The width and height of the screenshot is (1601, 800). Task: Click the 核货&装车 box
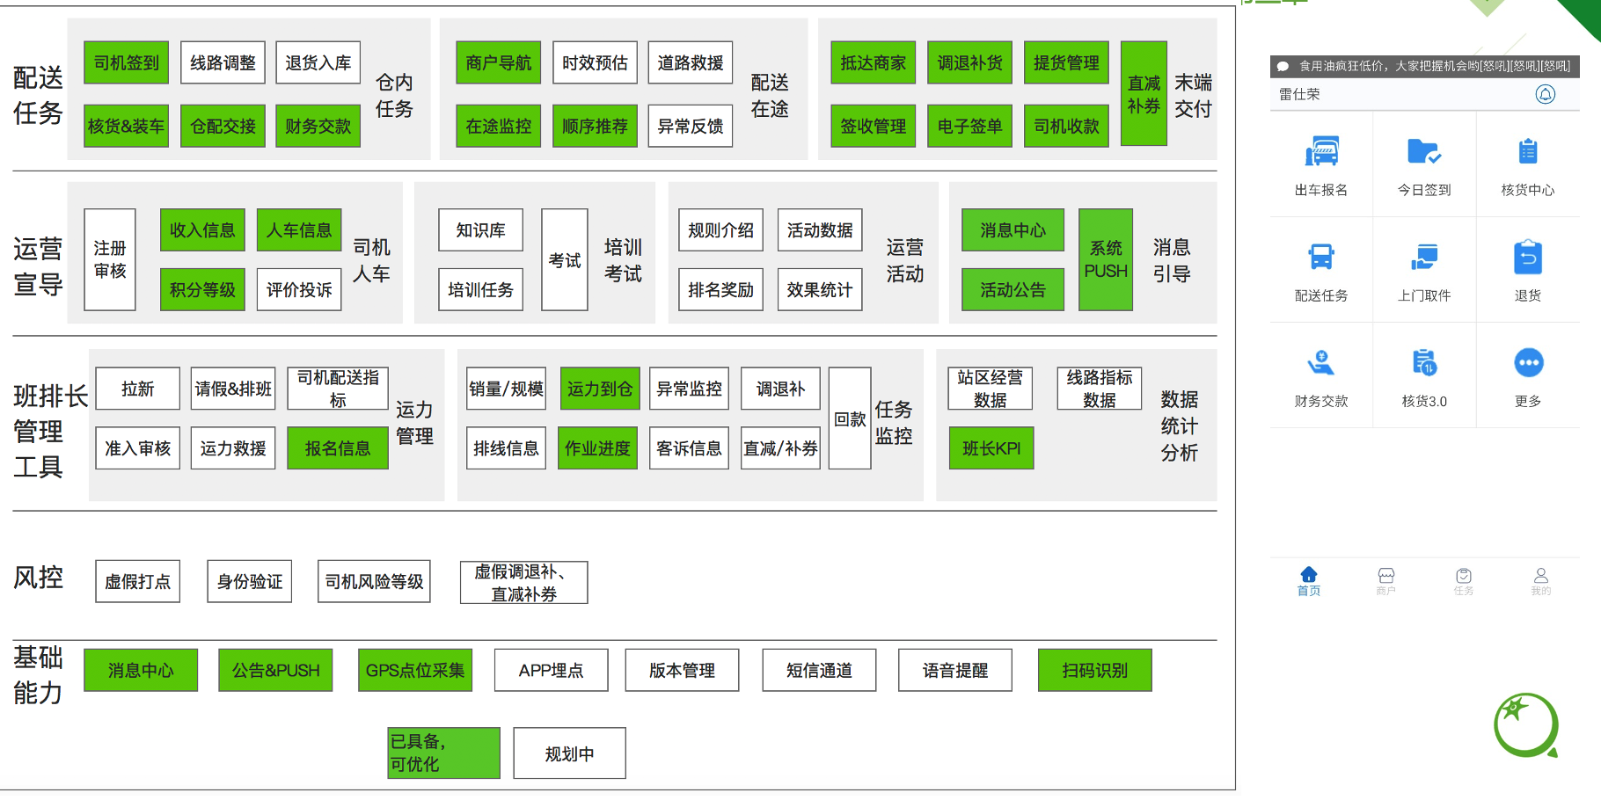[x=127, y=126]
